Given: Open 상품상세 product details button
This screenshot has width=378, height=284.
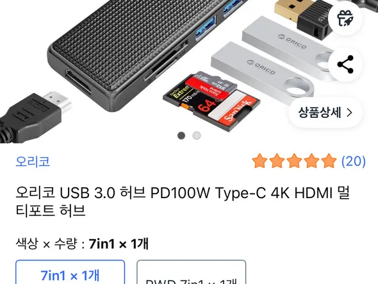Looking at the screenshot, I should pyautogui.click(x=325, y=112).
